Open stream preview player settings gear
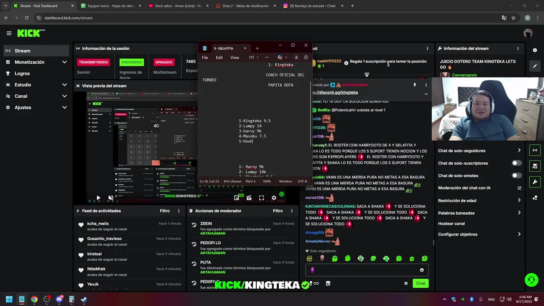Screen dimensions: 544x306 point(274,198)
